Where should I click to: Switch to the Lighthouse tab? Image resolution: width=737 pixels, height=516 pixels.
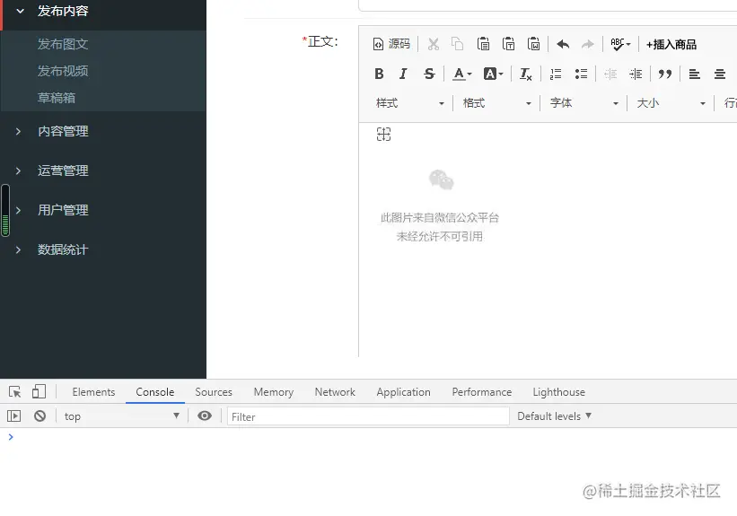tap(559, 392)
